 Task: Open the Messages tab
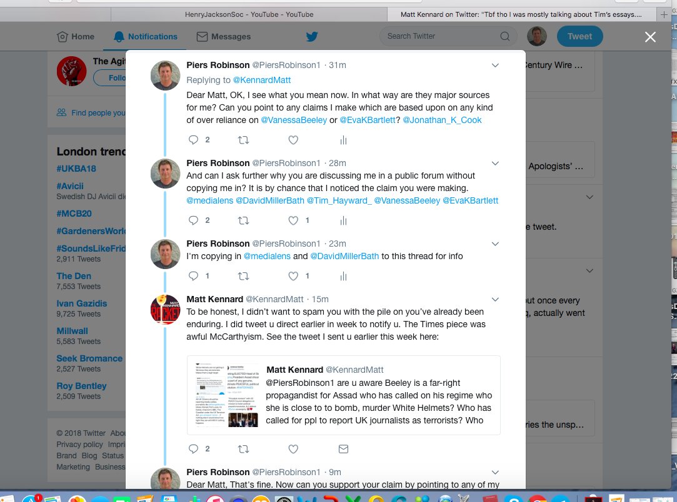point(224,37)
